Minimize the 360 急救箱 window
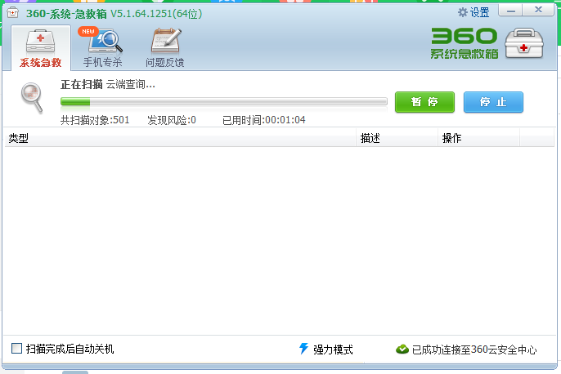The image size is (561, 374). pyautogui.click(x=511, y=11)
